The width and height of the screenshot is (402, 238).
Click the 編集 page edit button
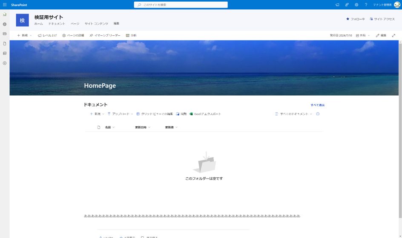coord(381,35)
